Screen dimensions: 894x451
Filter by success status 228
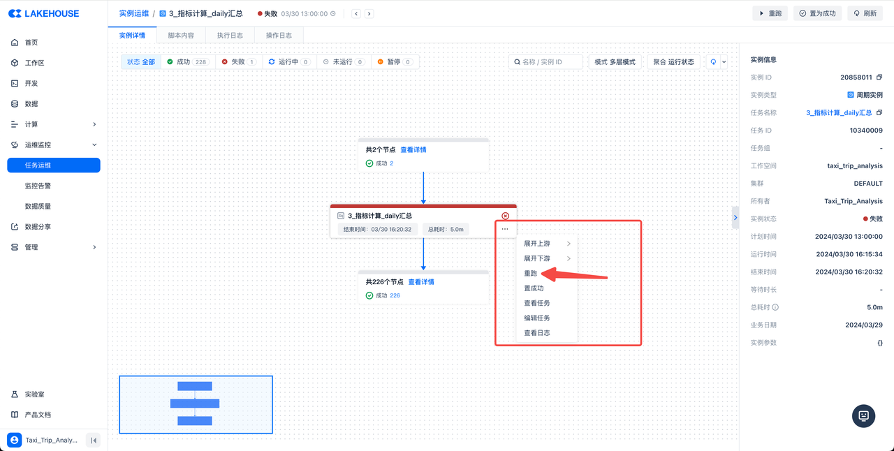(187, 62)
